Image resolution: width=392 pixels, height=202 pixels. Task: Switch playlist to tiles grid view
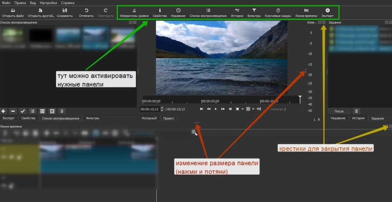(x=43, y=111)
